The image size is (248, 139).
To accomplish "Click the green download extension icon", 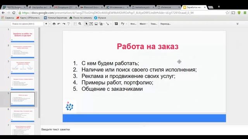I will 239,13.
